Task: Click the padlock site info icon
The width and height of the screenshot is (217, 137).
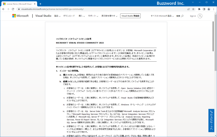Action: 19,9
